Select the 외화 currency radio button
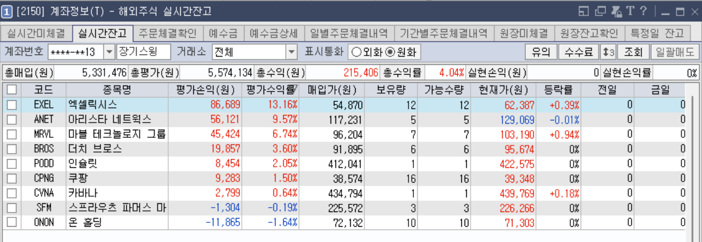Viewport: 702px width, 242px height. click(x=356, y=52)
